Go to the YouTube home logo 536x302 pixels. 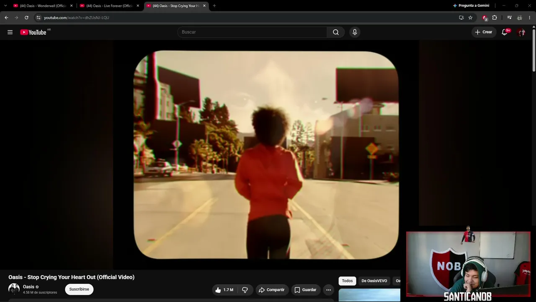tap(33, 32)
